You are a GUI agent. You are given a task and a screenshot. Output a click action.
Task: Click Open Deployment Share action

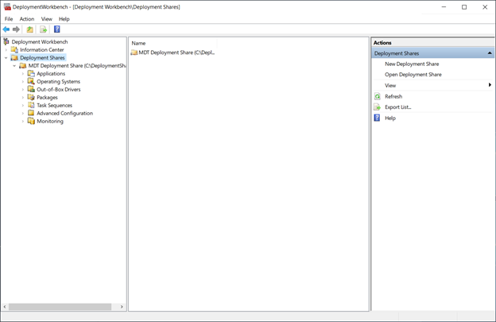coord(413,74)
